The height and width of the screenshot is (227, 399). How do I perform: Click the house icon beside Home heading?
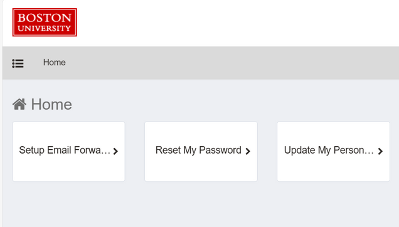[x=19, y=104]
